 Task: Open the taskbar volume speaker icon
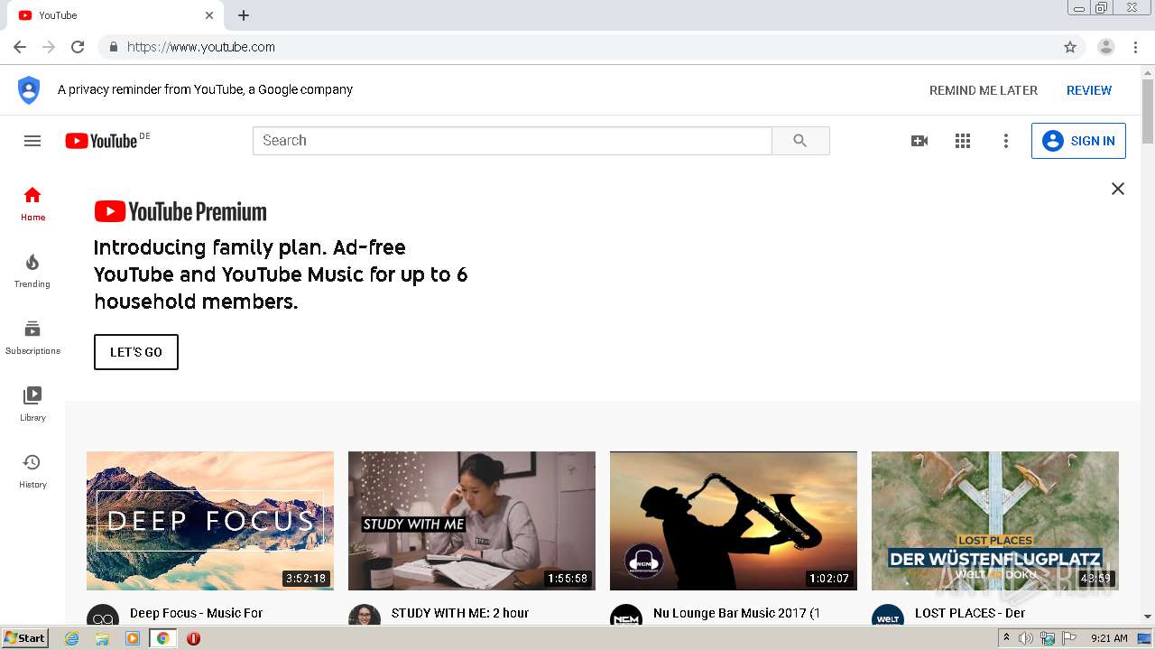coord(1026,638)
